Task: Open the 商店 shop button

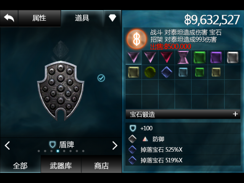Action: point(101,165)
